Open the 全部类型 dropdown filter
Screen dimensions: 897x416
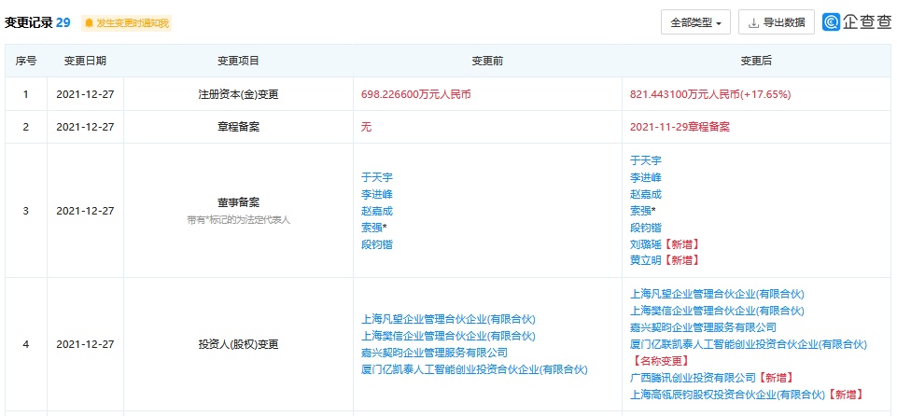694,22
